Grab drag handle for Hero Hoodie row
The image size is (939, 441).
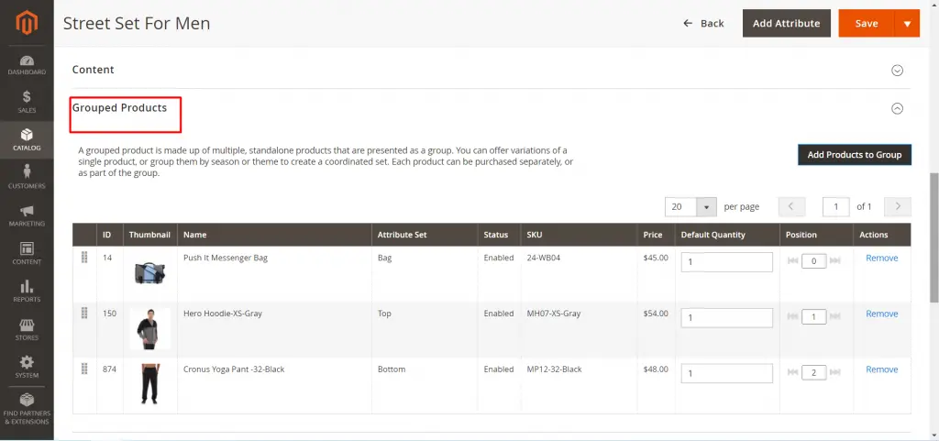(84, 313)
